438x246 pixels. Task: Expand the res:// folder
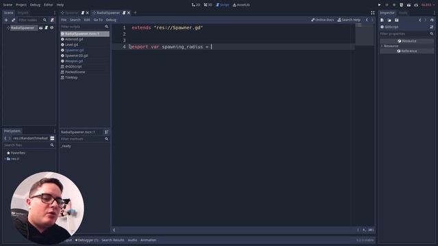5,159
